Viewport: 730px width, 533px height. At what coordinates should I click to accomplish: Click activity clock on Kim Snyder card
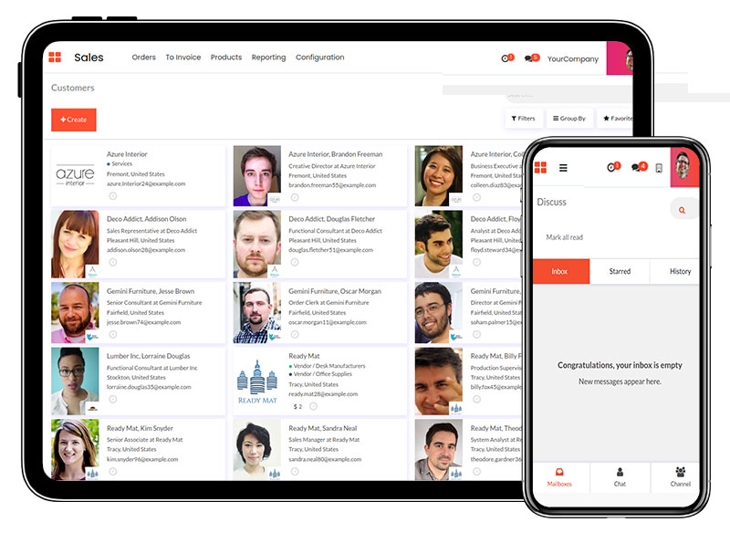[112, 472]
